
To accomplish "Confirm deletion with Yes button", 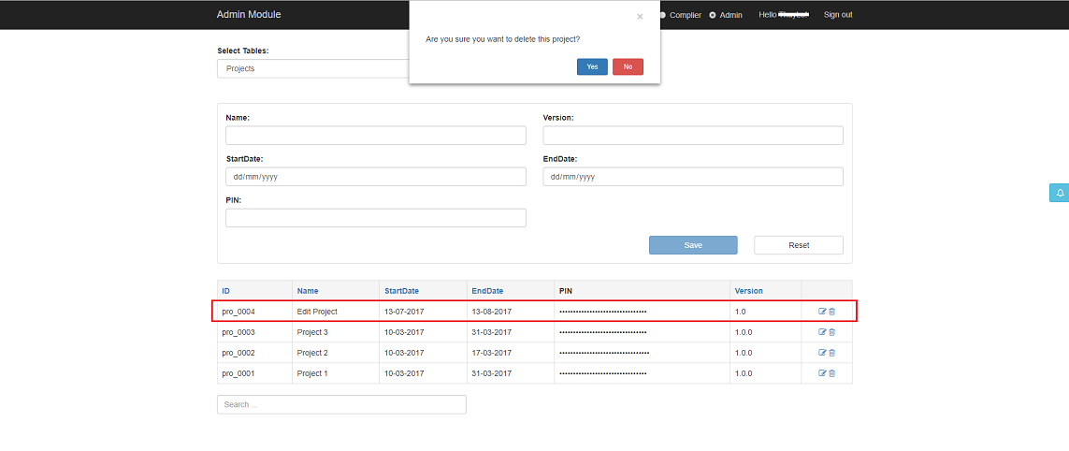I will pos(592,66).
